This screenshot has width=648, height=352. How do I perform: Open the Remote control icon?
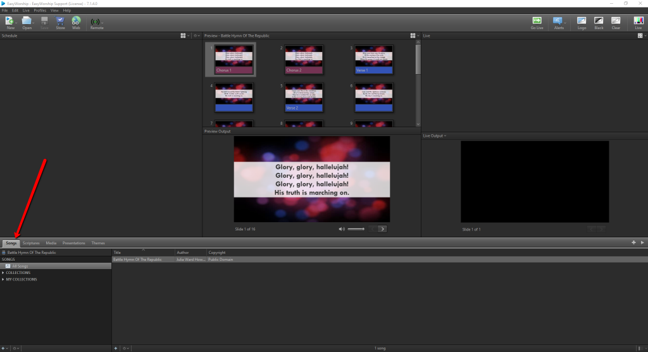tap(97, 23)
